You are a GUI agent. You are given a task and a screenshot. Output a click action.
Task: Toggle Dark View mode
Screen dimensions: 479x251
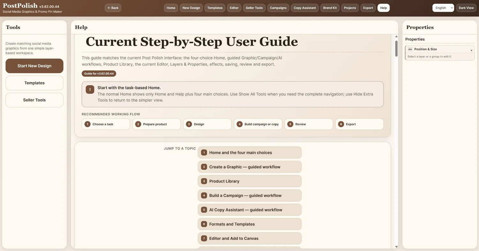point(466,8)
